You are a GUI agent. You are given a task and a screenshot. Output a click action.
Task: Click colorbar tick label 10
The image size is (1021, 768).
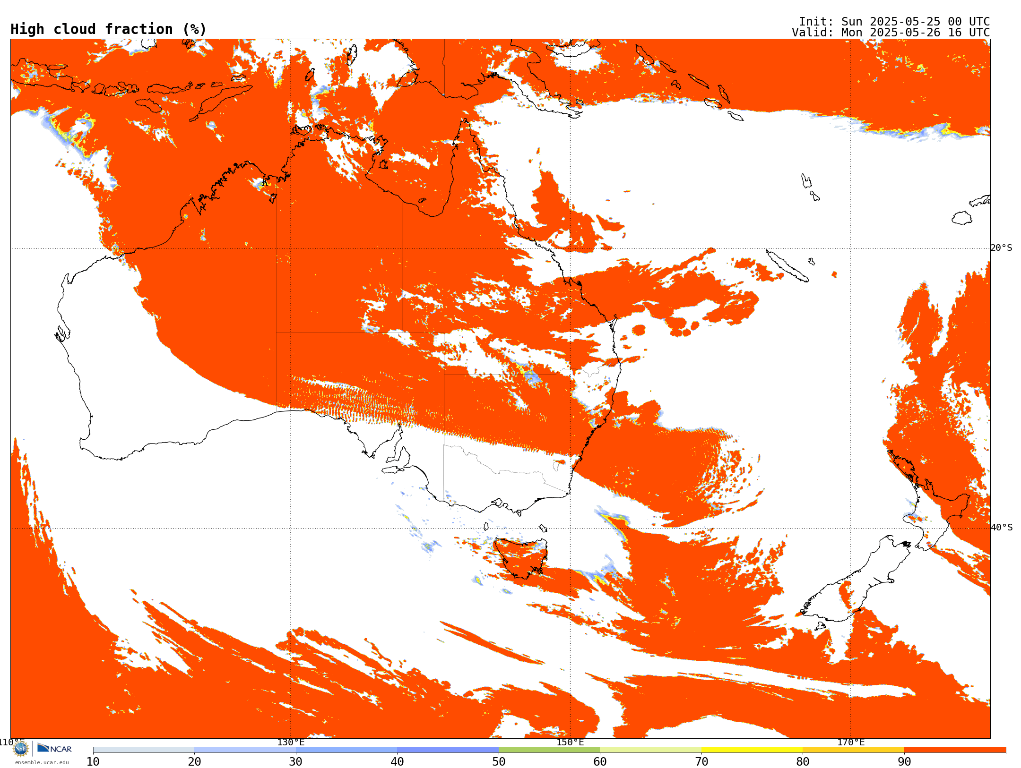coord(93,762)
